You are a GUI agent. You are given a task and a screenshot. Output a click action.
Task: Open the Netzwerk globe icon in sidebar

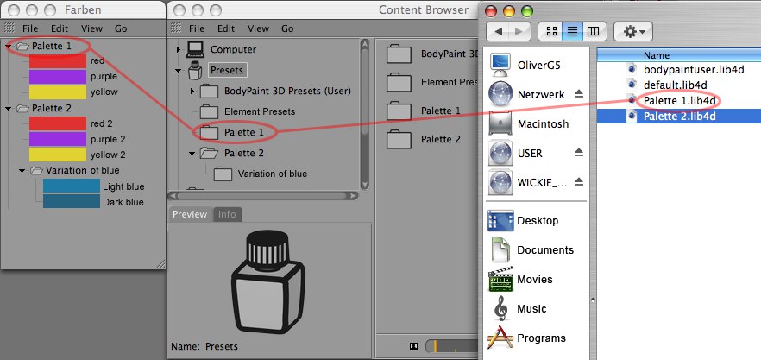point(500,93)
